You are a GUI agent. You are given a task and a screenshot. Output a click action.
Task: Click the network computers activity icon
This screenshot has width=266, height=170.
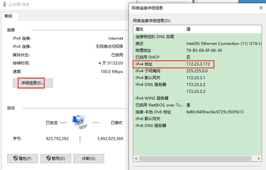pos(80,122)
